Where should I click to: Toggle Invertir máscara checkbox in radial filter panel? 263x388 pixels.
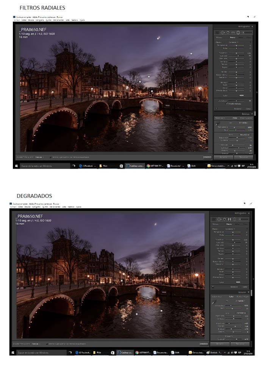(x=227, y=104)
